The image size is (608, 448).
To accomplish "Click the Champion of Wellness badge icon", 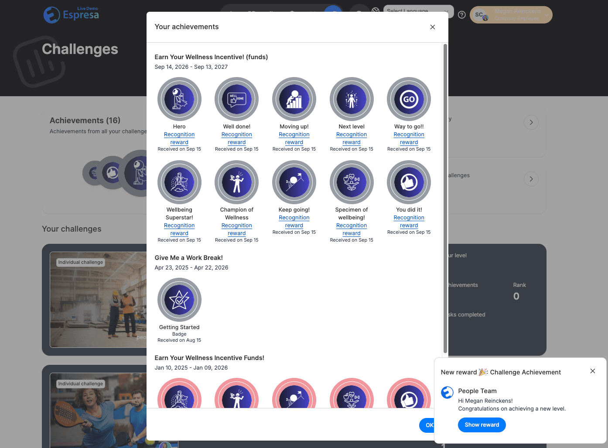I will tap(237, 182).
